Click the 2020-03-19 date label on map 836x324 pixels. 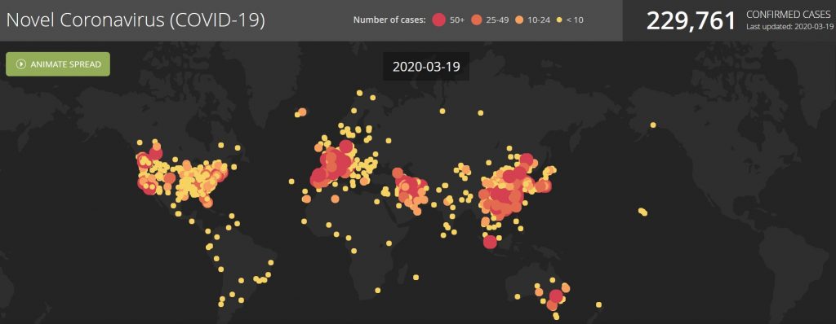426,67
